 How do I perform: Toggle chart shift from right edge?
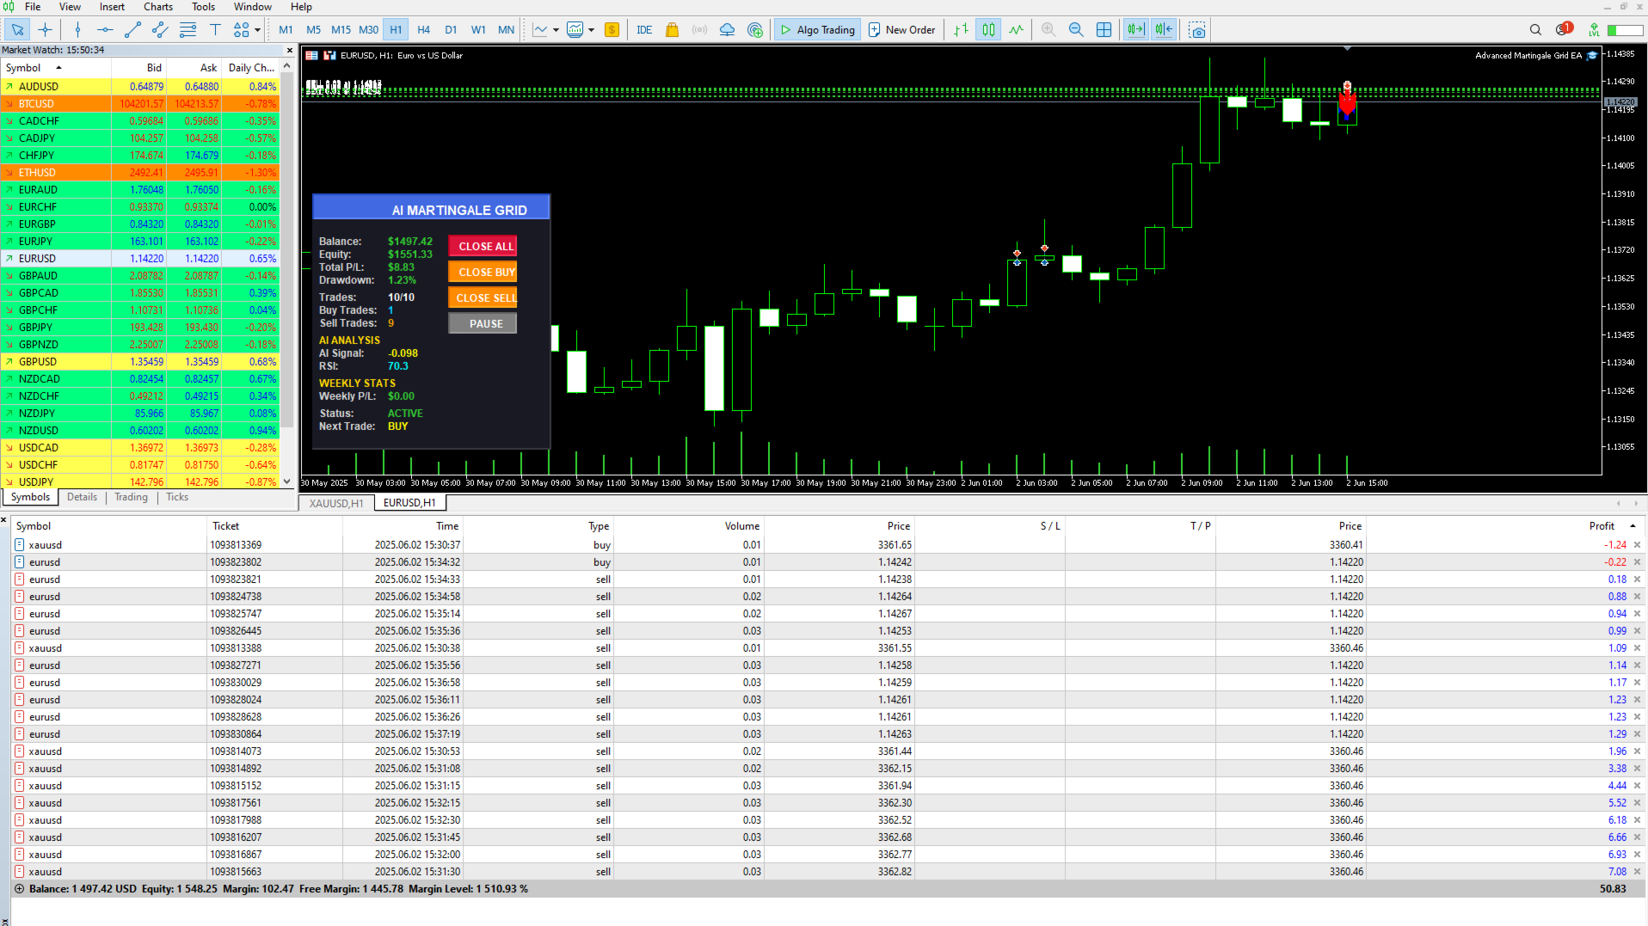coord(1163,29)
